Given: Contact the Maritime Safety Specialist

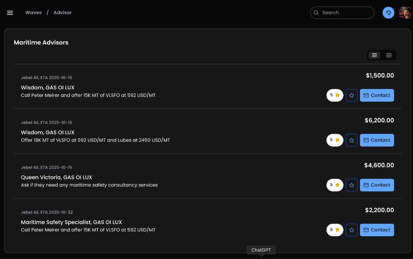Looking at the screenshot, I should coord(377,230).
